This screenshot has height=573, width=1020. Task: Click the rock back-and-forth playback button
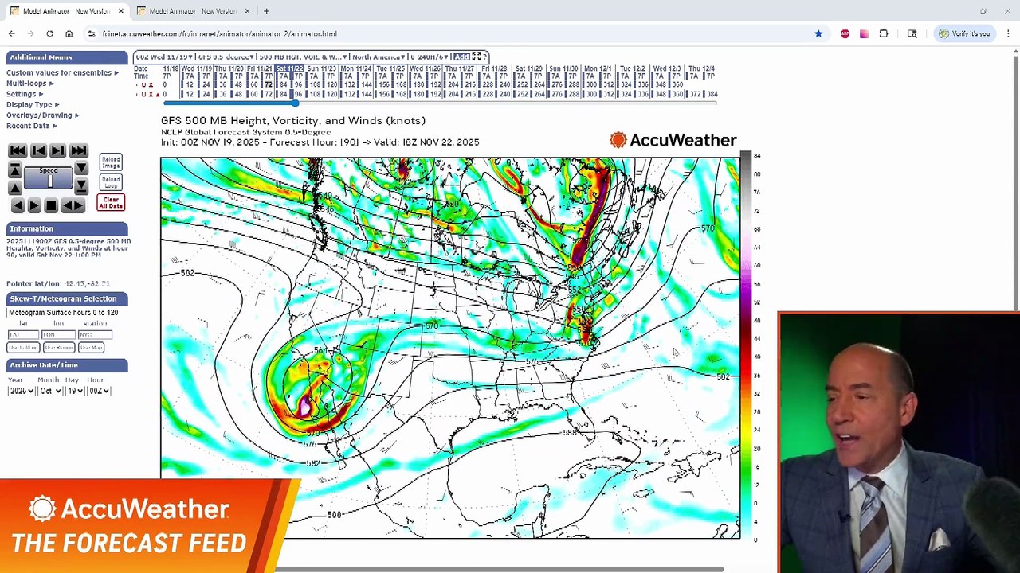click(x=73, y=205)
